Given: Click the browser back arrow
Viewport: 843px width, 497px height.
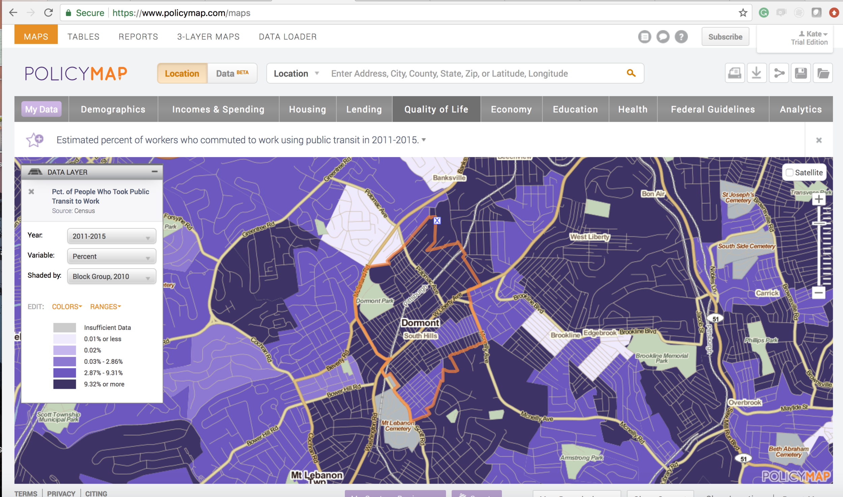Looking at the screenshot, I should [13, 13].
